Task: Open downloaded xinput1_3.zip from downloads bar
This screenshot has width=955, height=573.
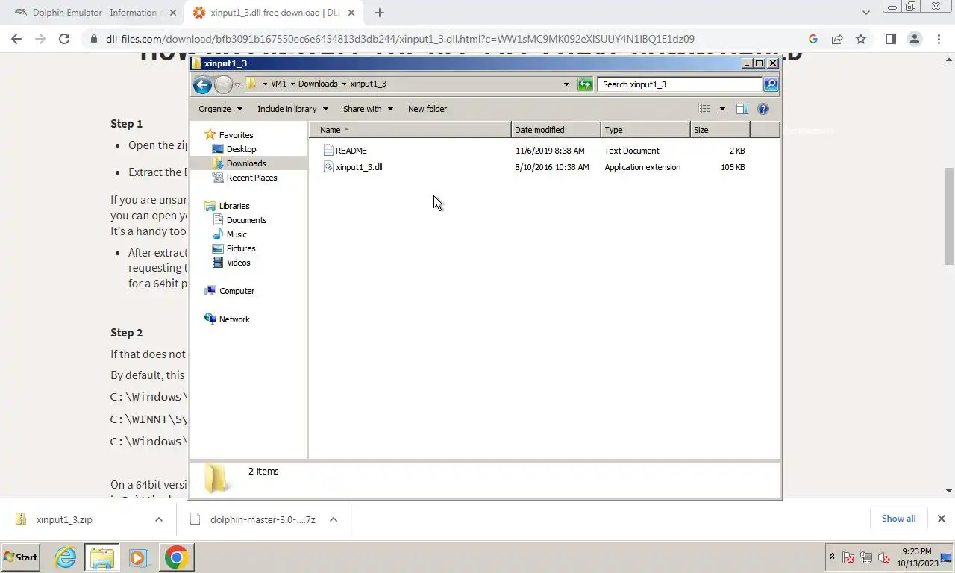Action: (64, 519)
